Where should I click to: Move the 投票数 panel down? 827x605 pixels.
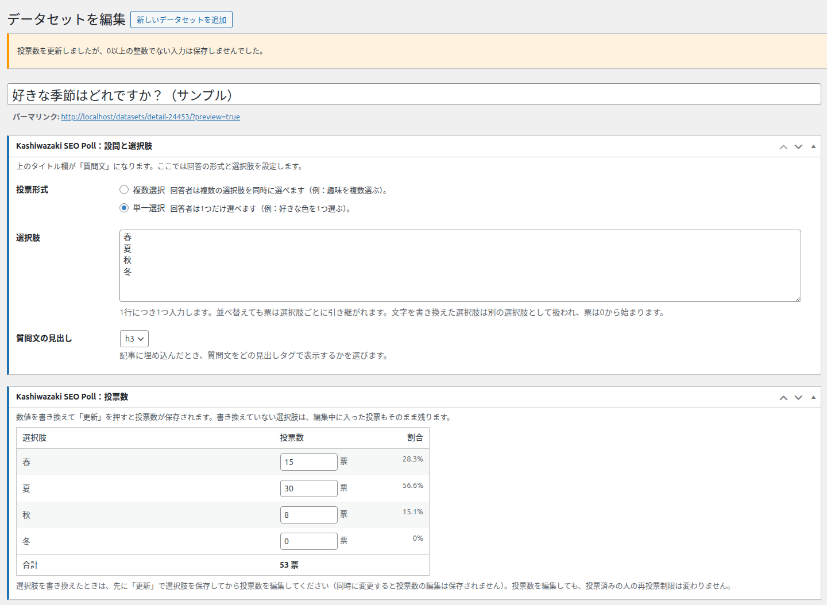(798, 398)
